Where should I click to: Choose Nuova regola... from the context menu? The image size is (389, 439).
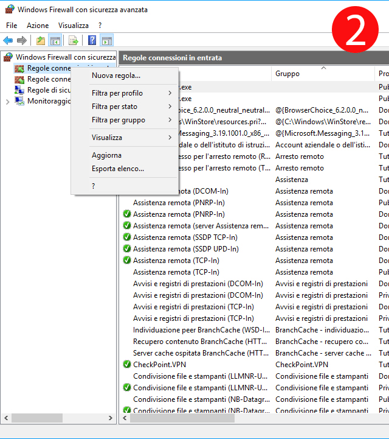[116, 76]
